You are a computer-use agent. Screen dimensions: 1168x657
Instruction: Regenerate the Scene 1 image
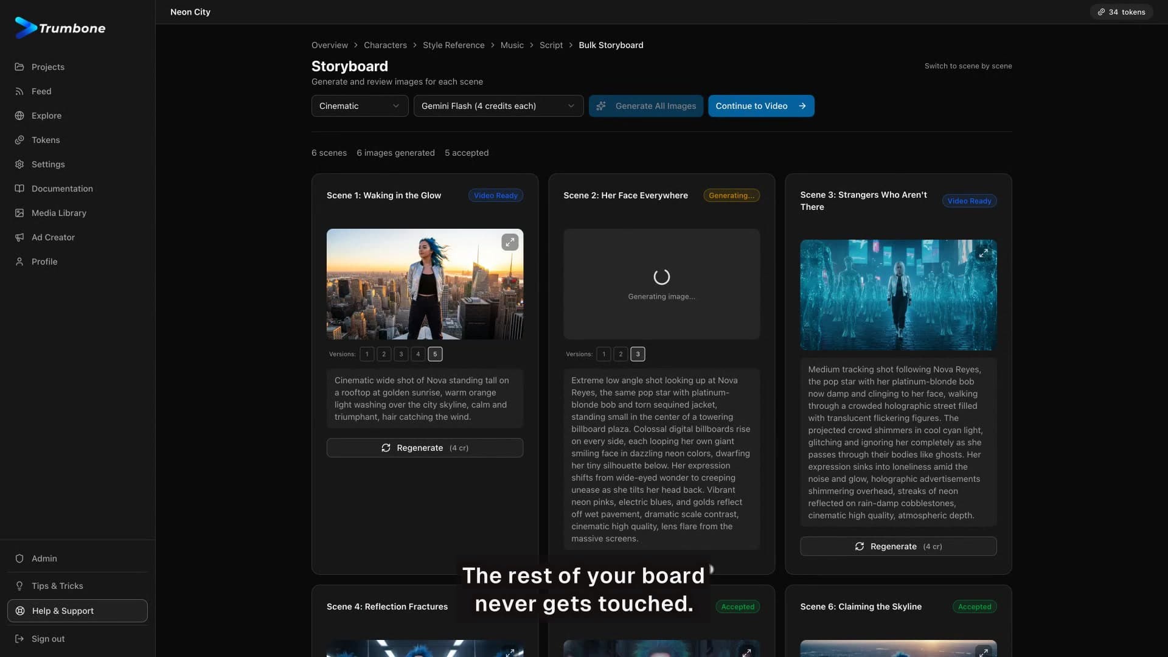coord(425,448)
